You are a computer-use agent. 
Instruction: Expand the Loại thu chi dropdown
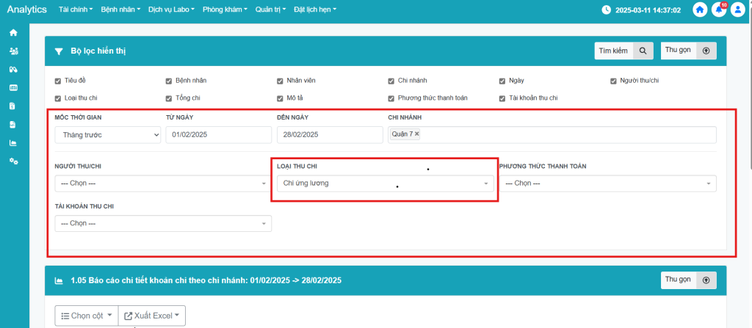(x=385, y=183)
